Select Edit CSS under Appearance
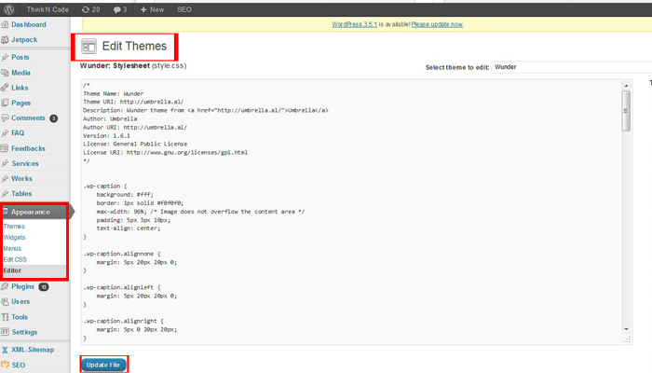The width and height of the screenshot is (652, 373). coord(15,259)
